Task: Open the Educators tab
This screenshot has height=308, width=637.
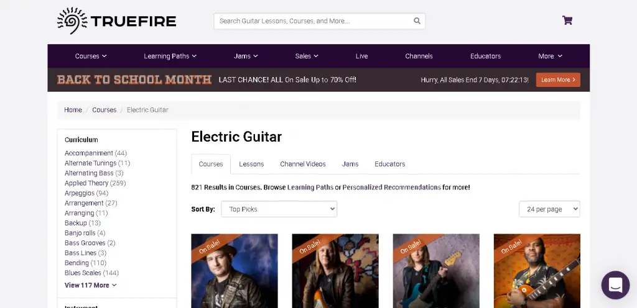Action: coord(389,164)
